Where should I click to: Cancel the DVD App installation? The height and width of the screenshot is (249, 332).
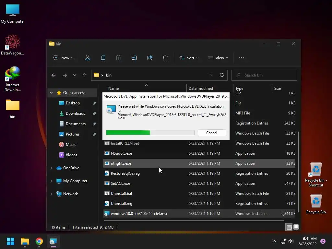click(x=212, y=133)
